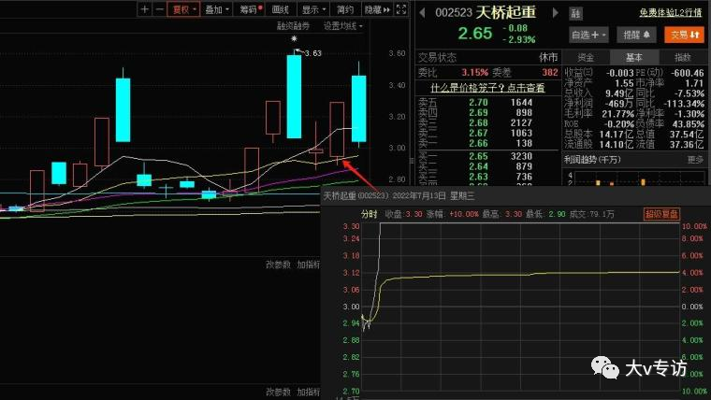Select 卖二 price 2.67 row

pos(488,134)
